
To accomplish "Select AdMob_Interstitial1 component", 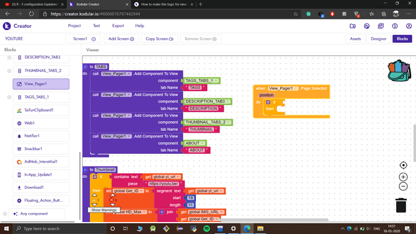I will point(41,162).
